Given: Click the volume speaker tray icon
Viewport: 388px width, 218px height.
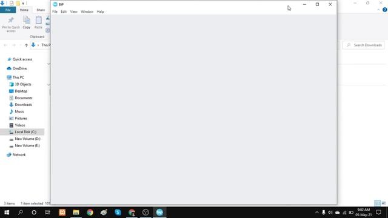Looking at the screenshot, I should (x=330, y=213).
